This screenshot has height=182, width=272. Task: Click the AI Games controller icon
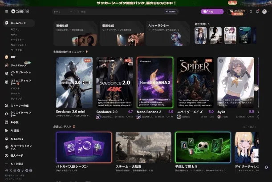pyautogui.click(x=7, y=139)
